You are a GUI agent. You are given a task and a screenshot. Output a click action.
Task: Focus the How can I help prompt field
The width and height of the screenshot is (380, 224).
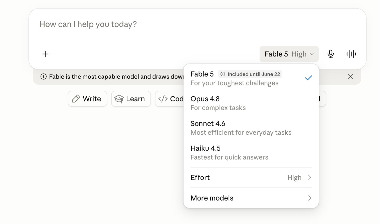(198, 24)
